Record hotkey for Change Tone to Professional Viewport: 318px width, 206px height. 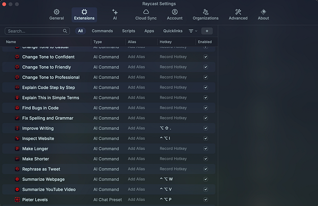173,77
